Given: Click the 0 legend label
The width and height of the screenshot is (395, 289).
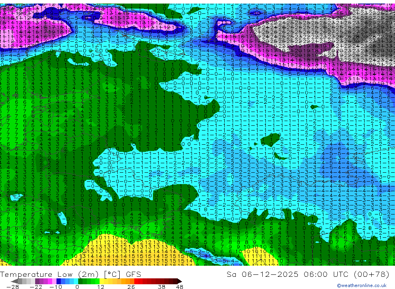Looking at the screenshot, I should tap(77, 287).
